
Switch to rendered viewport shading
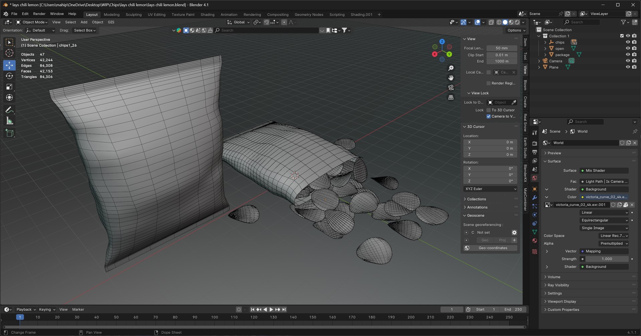[x=517, y=22]
